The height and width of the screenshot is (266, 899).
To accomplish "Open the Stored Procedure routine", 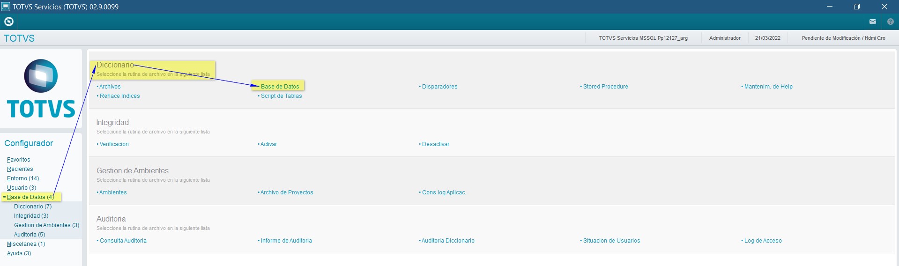I will tap(605, 87).
